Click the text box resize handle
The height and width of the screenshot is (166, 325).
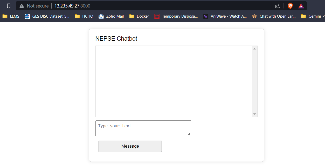click(189, 134)
